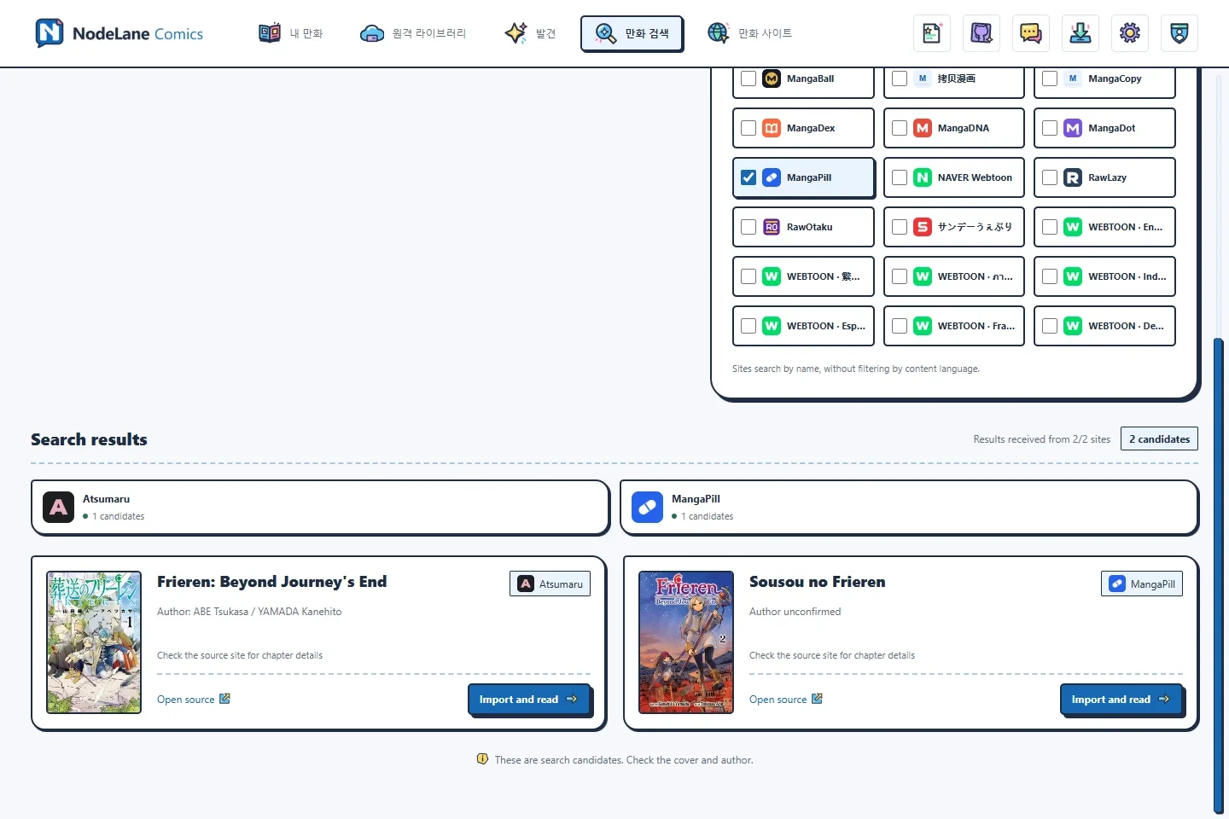Click the vertical page scrollbar

(x=1219, y=576)
